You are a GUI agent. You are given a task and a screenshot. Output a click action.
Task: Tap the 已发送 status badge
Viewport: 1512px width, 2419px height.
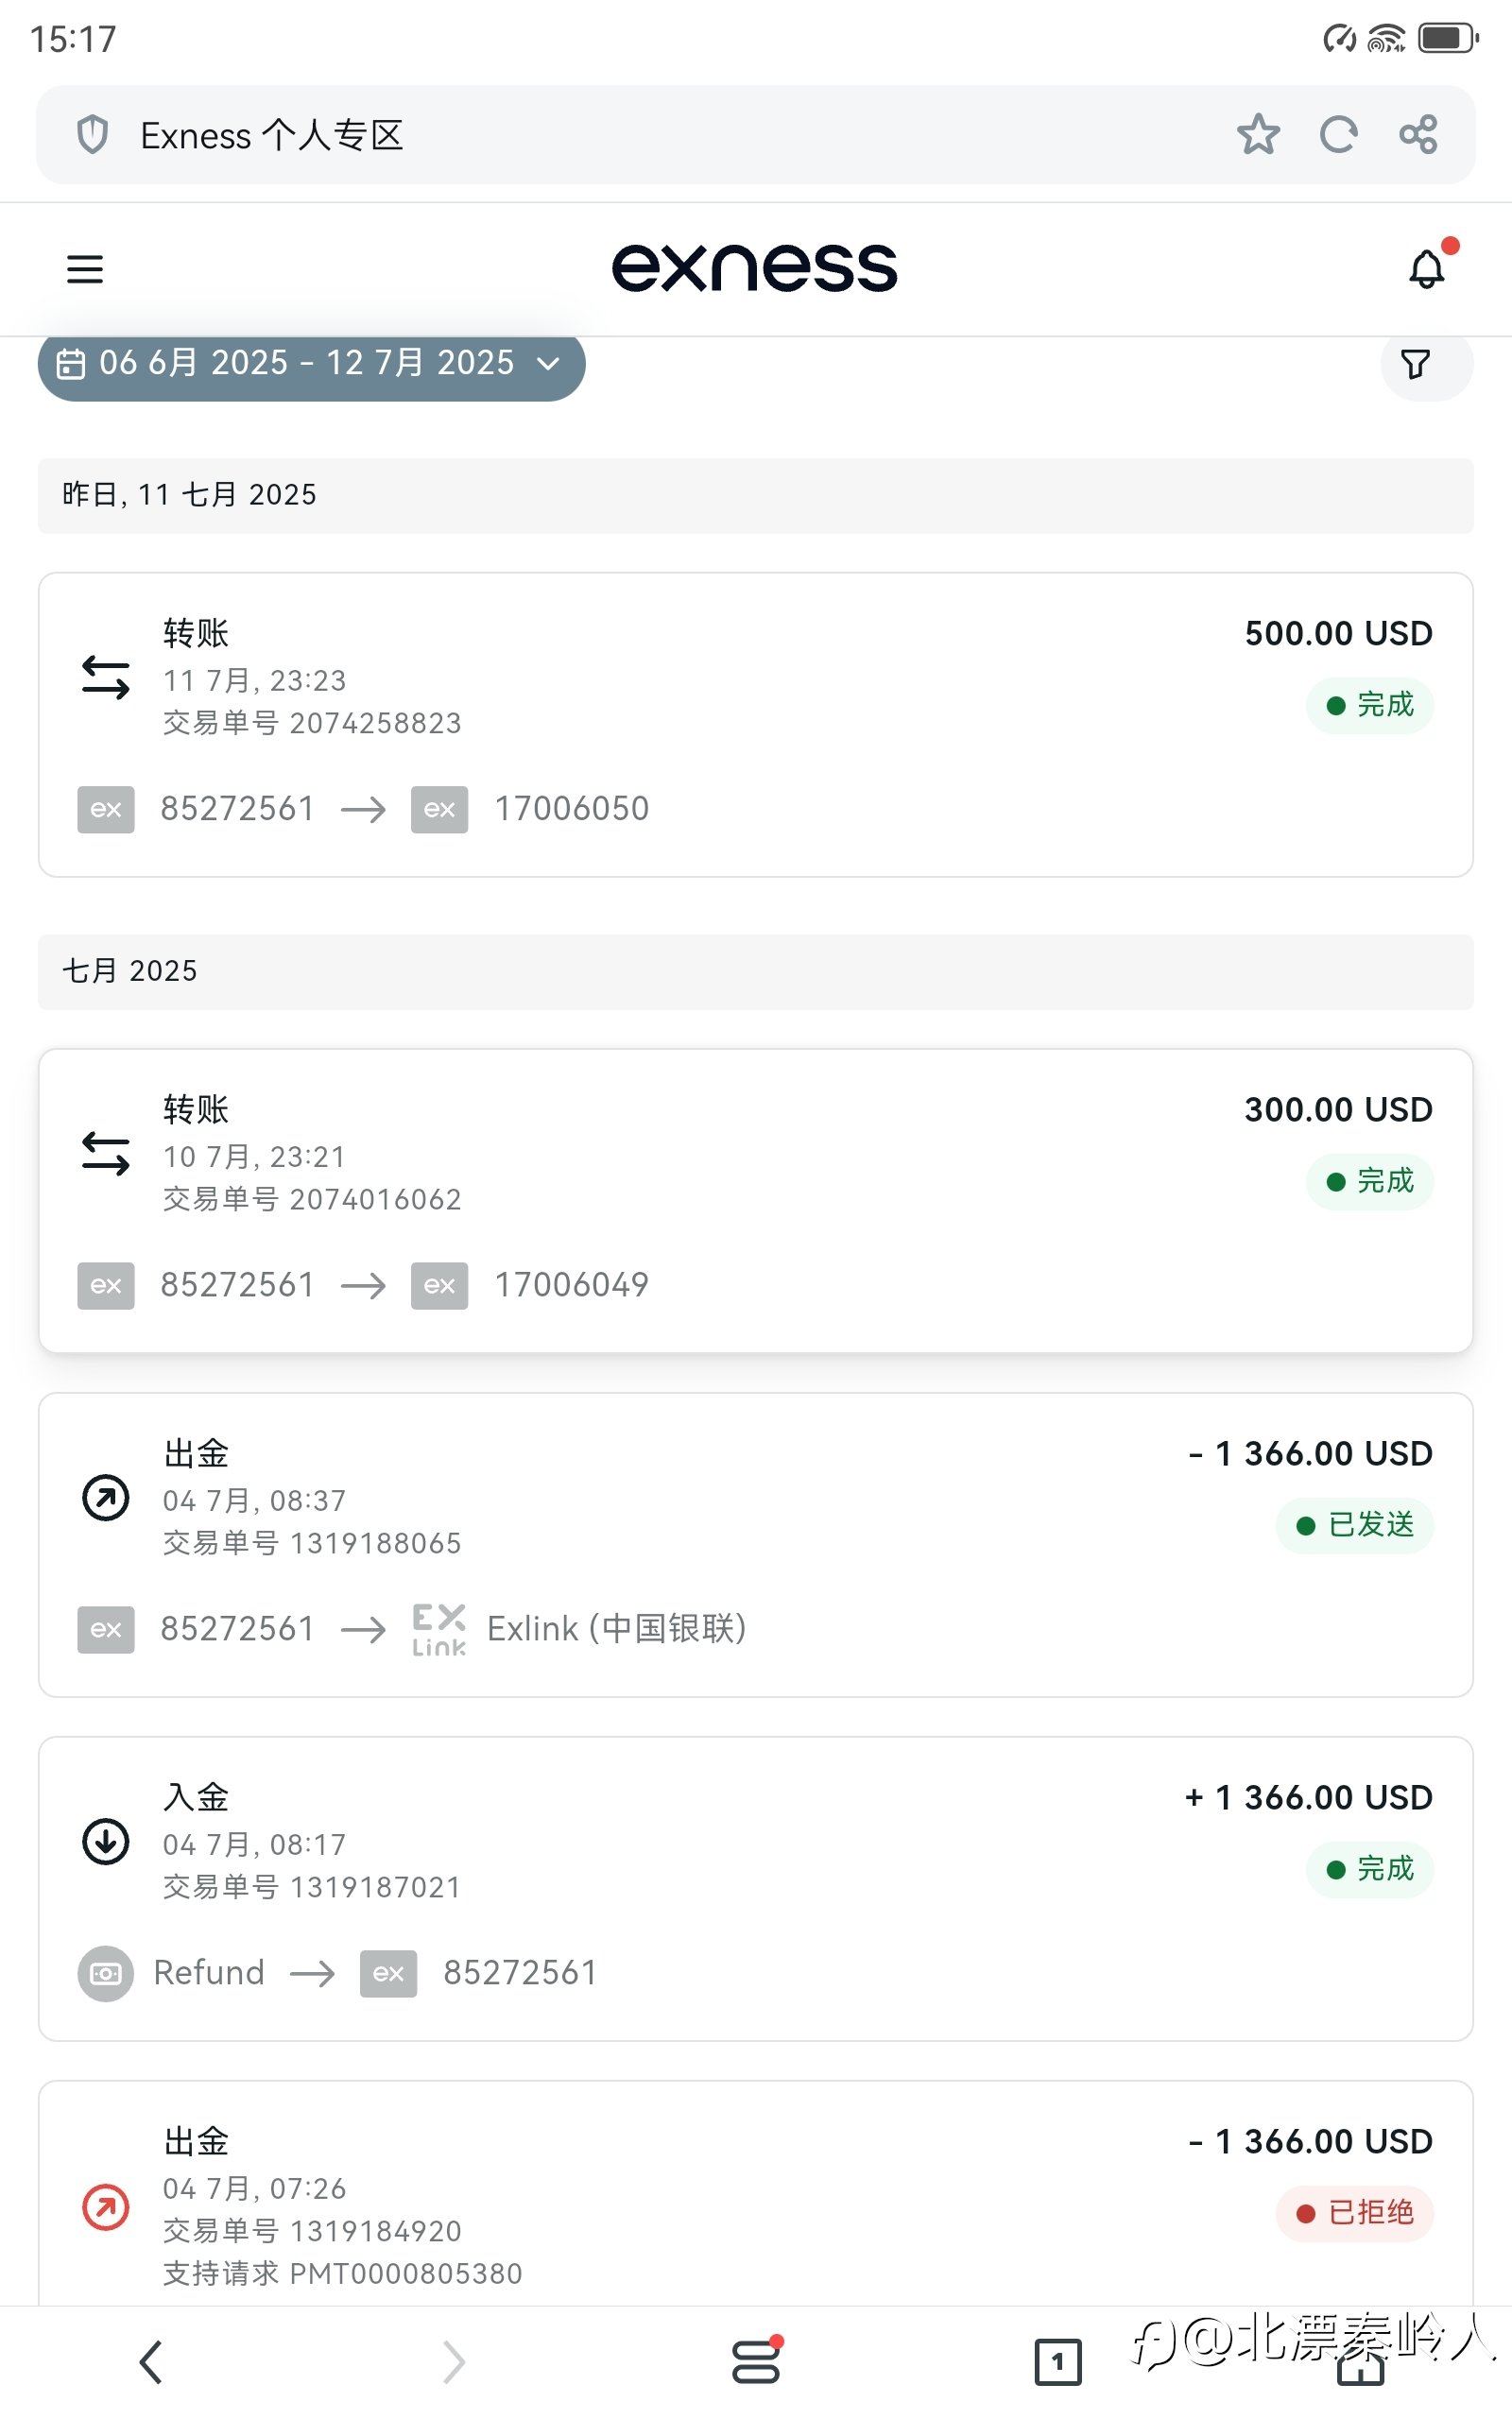pyautogui.click(x=1355, y=1525)
